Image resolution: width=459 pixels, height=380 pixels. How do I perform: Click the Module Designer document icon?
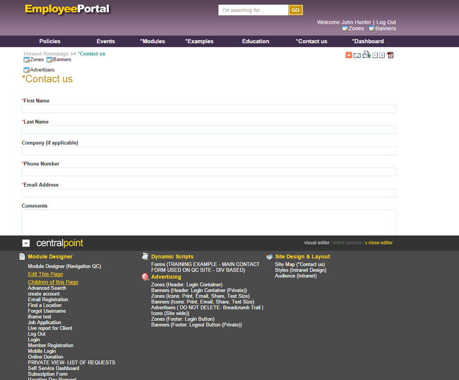click(x=22, y=257)
